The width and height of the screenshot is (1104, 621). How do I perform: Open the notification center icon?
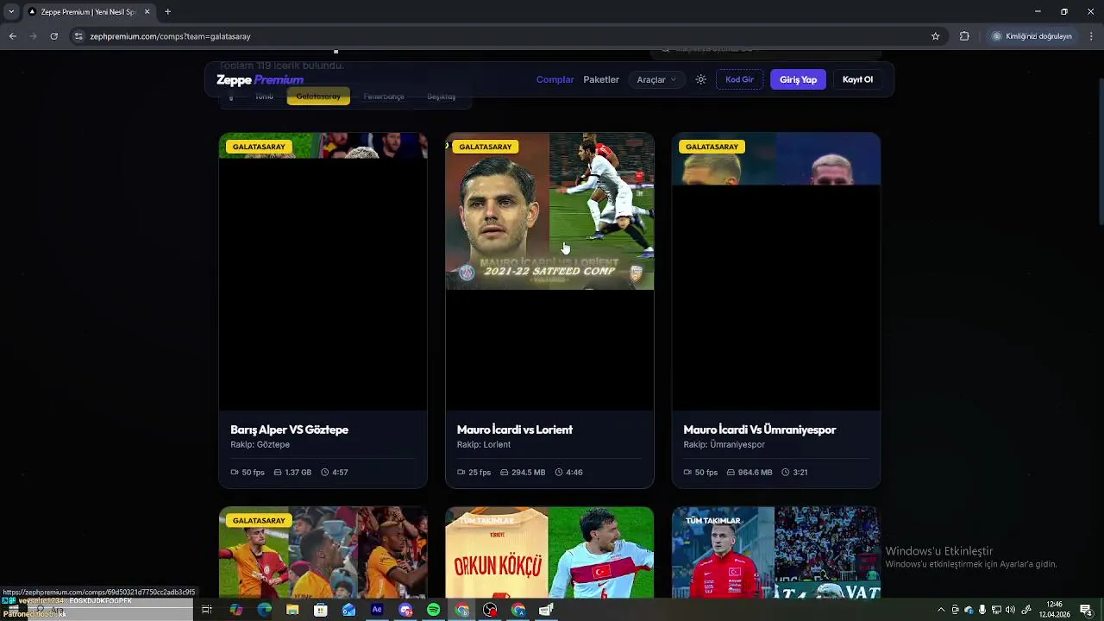[1086, 610]
